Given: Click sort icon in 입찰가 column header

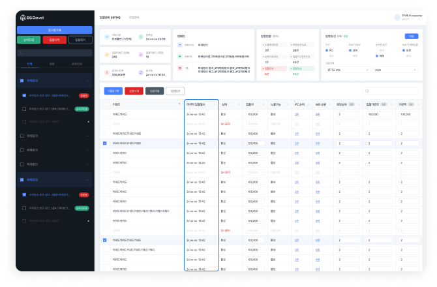Looking at the screenshot, I should 264,104.
